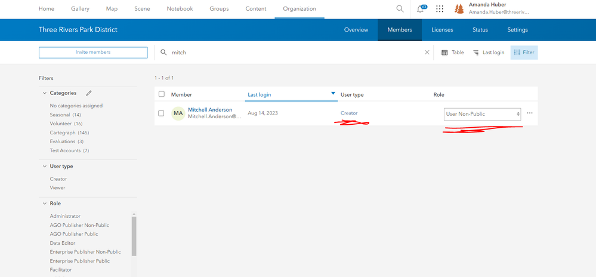This screenshot has width=596, height=277.
Task: Filter user type by Creator
Action: click(58, 179)
